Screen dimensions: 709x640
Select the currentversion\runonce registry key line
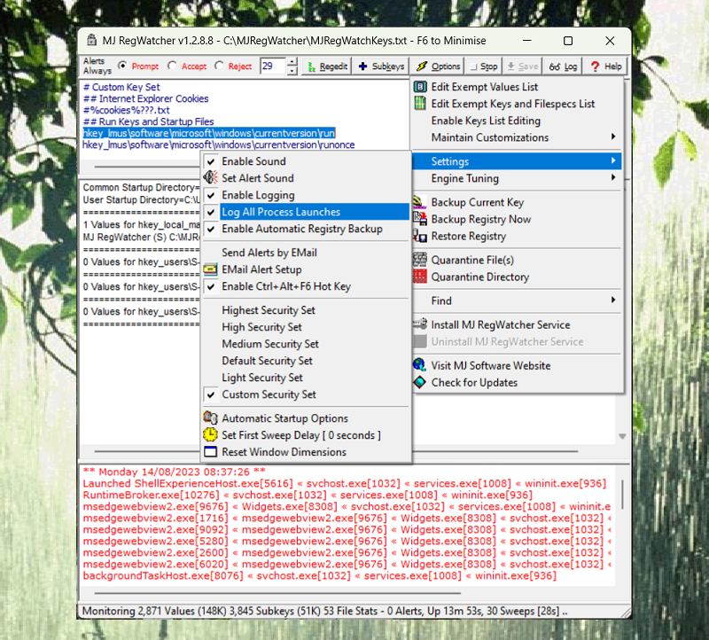(x=218, y=144)
